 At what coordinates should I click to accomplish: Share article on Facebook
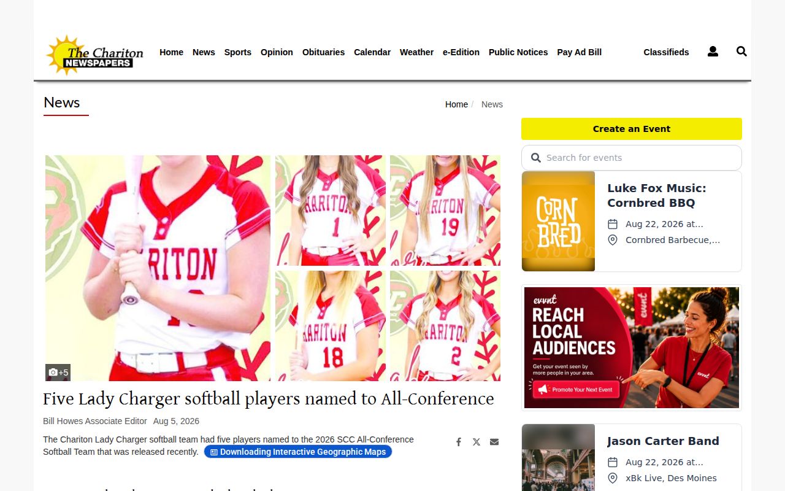point(458,442)
